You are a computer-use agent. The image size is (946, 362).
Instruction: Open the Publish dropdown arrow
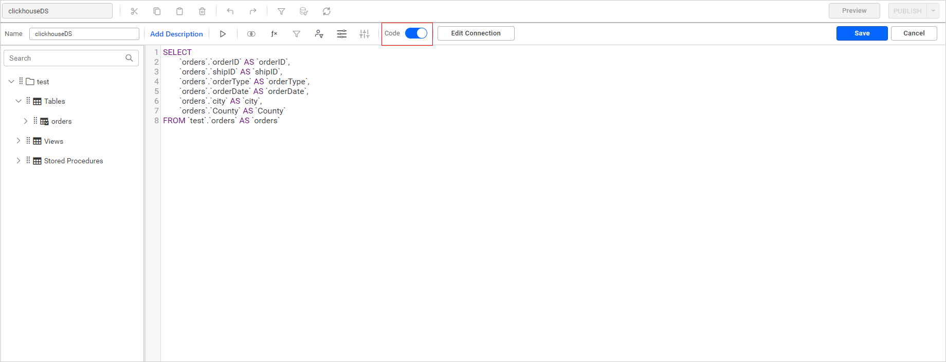pyautogui.click(x=933, y=11)
